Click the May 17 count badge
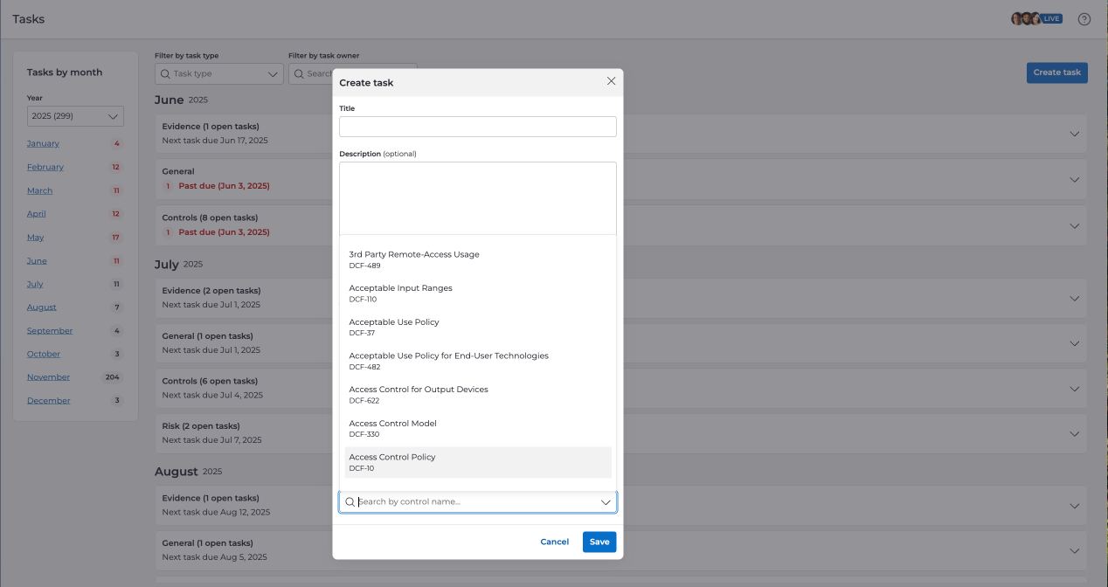The width and height of the screenshot is (1108, 587). click(116, 238)
